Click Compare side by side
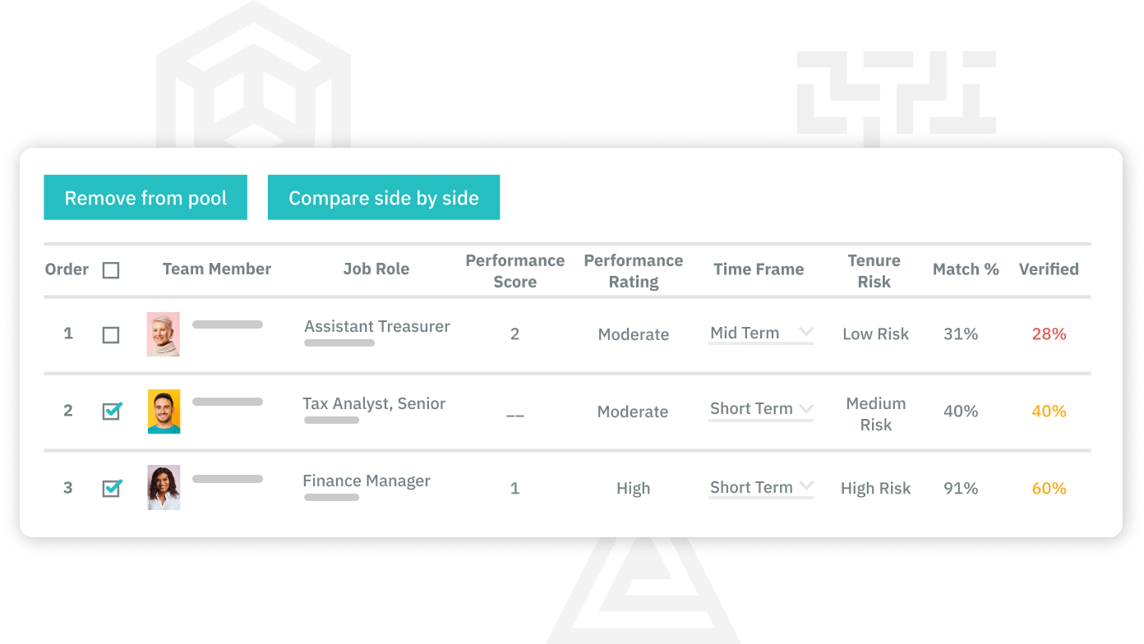This screenshot has width=1144, height=644. 384,197
